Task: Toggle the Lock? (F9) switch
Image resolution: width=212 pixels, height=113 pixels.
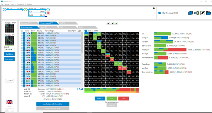Action: pos(79,31)
